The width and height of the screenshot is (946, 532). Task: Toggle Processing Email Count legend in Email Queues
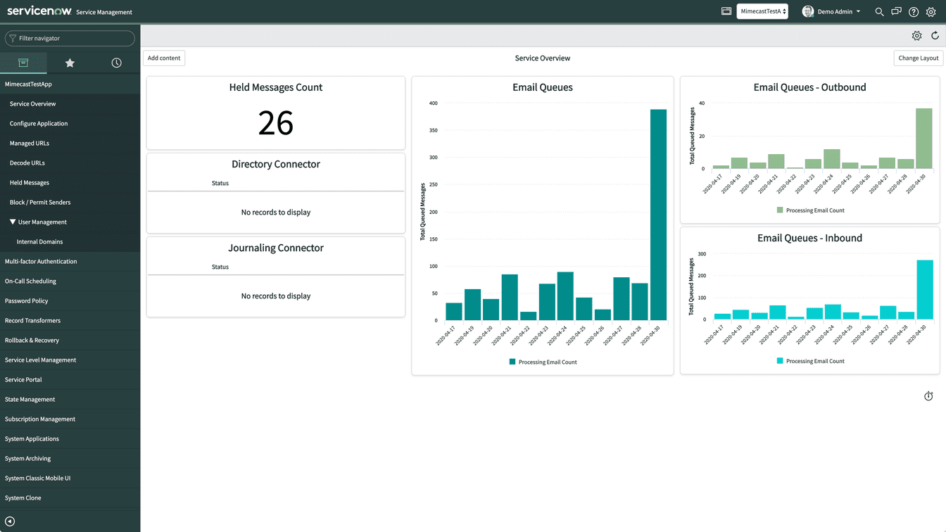(543, 362)
